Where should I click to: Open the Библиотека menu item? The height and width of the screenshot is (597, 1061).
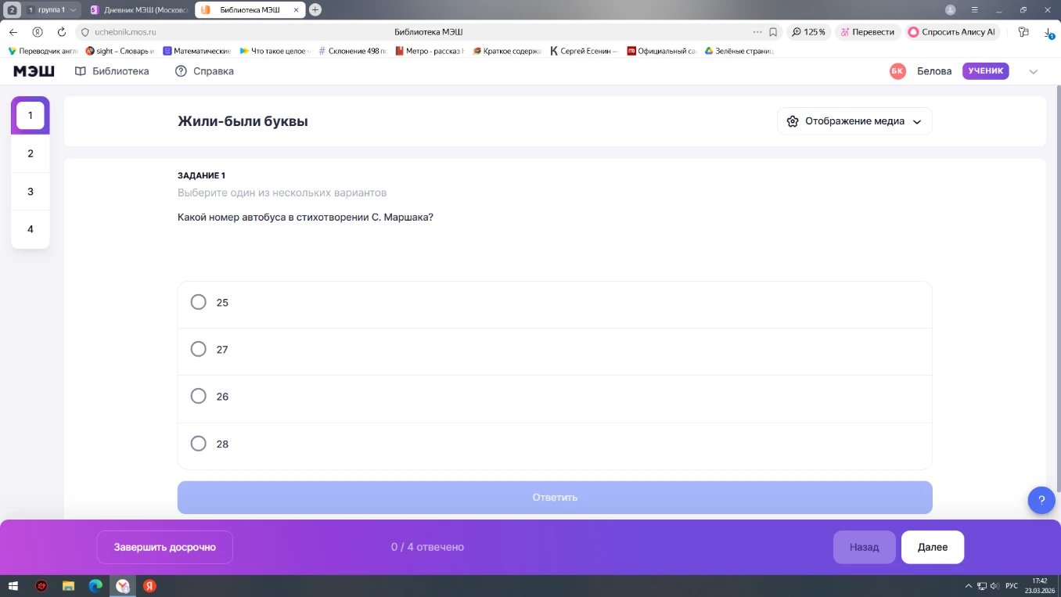112,71
